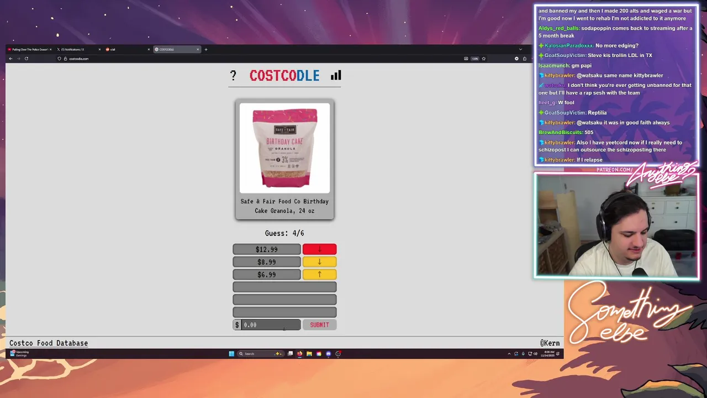Click the BrewAndBiscuits chat username
Image resolution: width=707 pixels, height=398 pixels.
(x=561, y=133)
